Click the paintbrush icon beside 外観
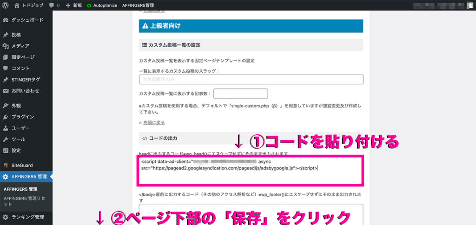The height and width of the screenshot is (225, 476). click(x=6, y=106)
